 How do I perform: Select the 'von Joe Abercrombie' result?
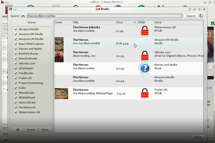[86, 43]
